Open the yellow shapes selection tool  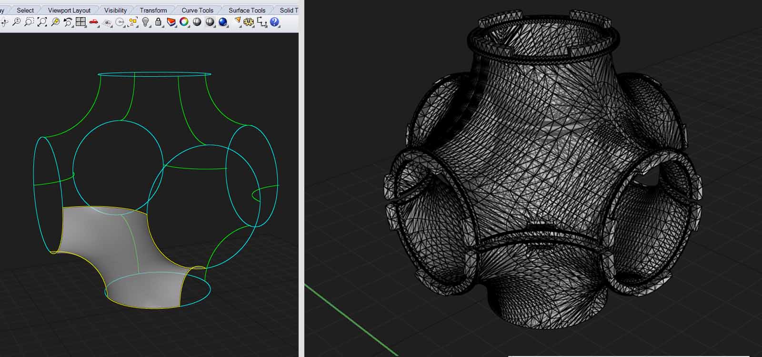tap(133, 22)
